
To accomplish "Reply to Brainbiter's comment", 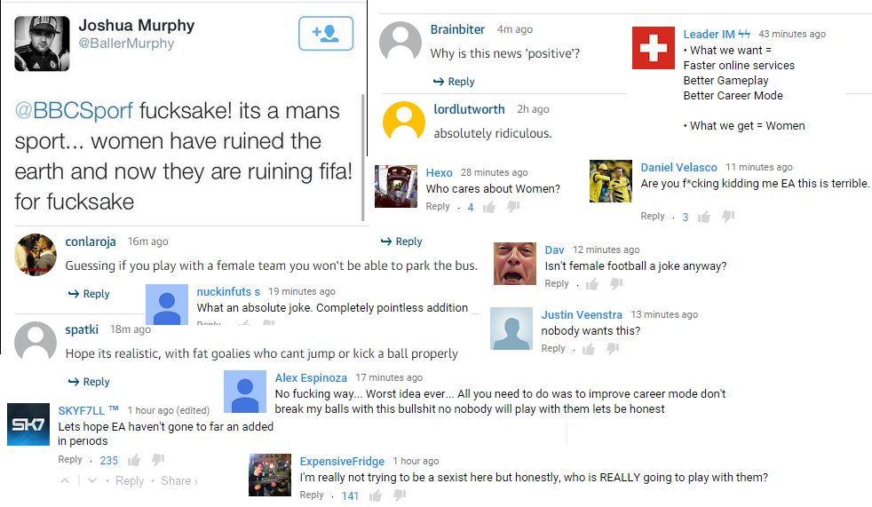I will [454, 82].
